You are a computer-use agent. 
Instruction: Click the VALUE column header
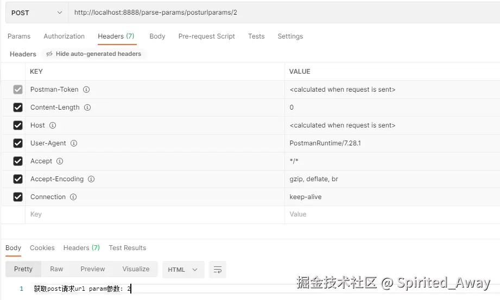(300, 72)
